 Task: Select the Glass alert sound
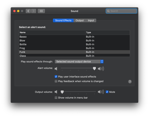pyautogui.click(x=74, y=55)
